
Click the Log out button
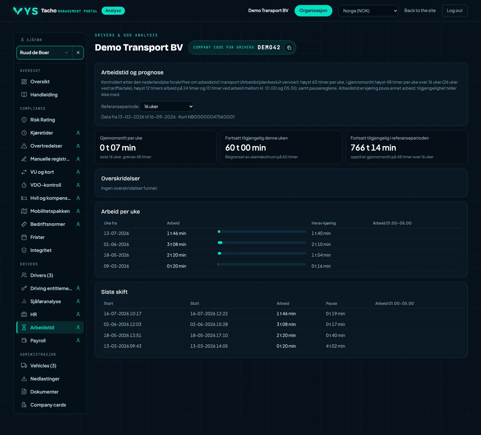point(455,11)
